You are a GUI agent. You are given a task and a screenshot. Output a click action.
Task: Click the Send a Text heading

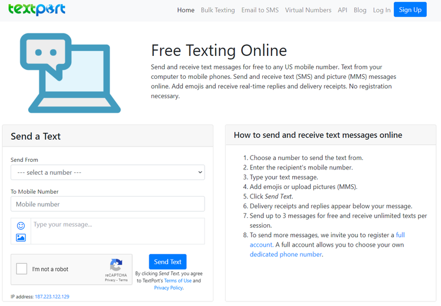pyautogui.click(x=35, y=137)
